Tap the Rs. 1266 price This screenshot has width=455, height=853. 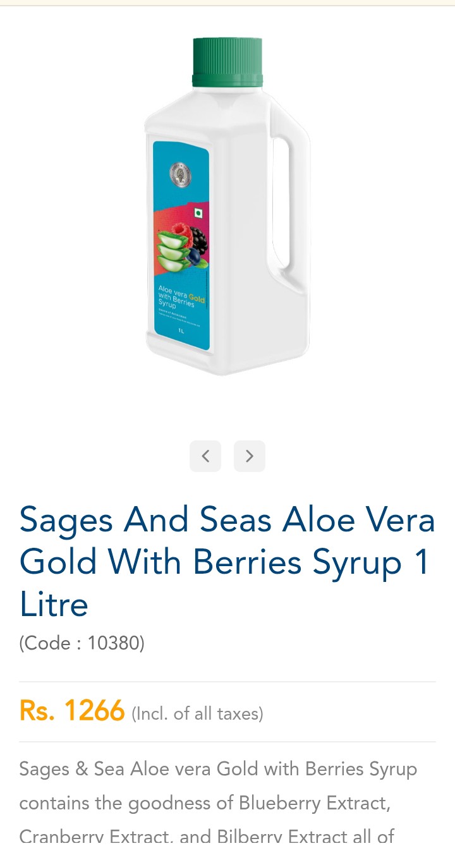[72, 711]
